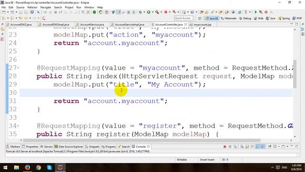
Task: Collapse method folding marker at line 34
Action: pos(18,126)
